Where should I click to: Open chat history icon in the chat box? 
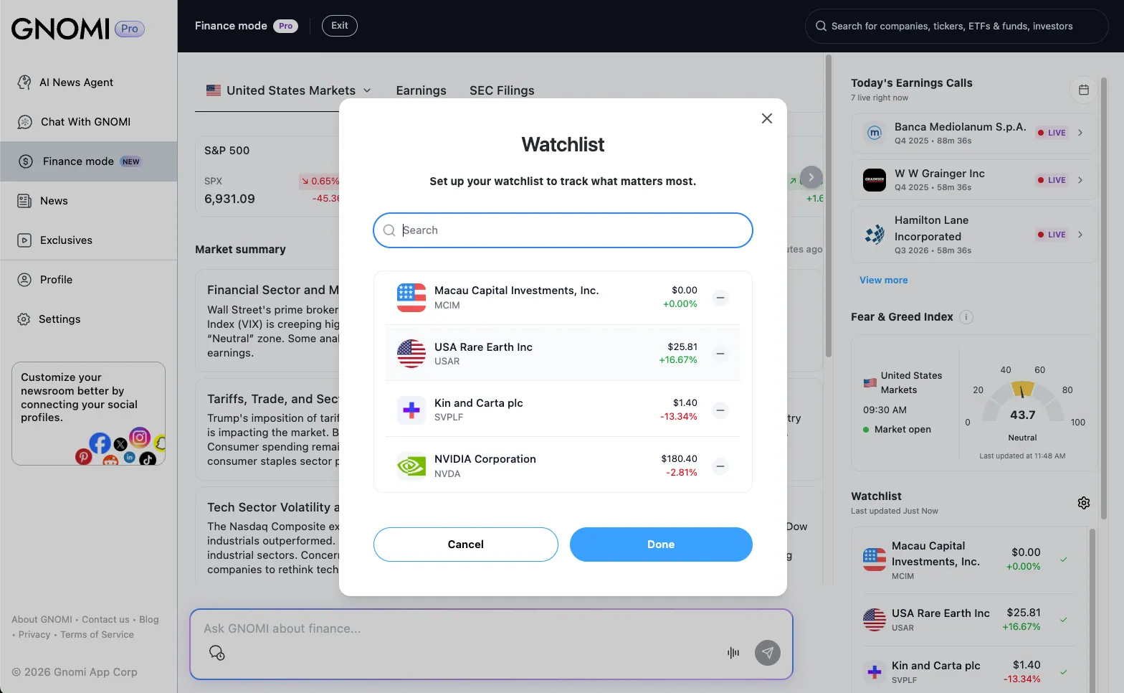point(216,653)
